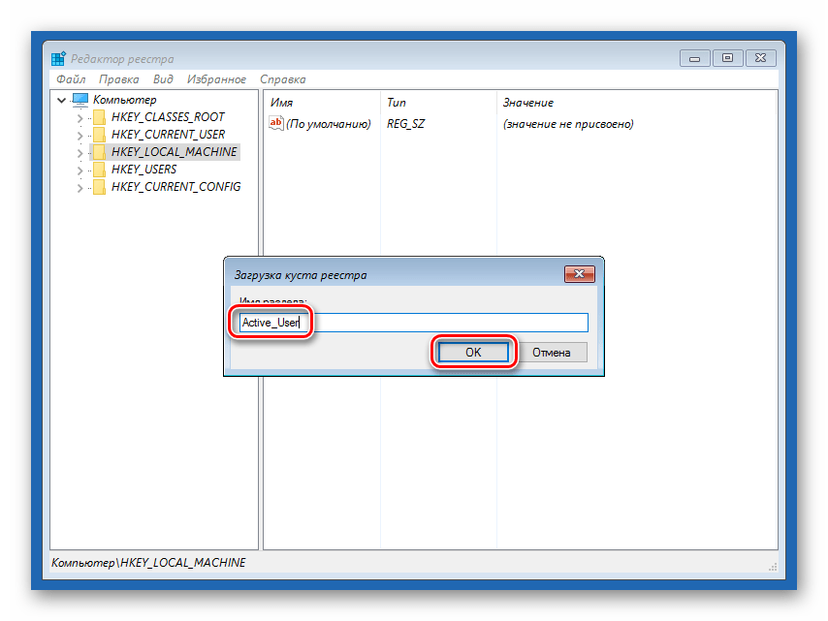This screenshot has width=828, height=621.
Task: Click the HKEY_LOCAL_MACHINE folder icon
Action: 99,152
